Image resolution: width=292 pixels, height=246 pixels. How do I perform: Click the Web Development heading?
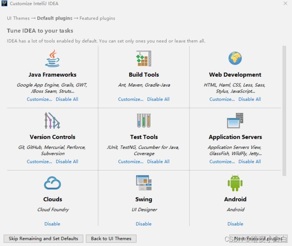235,75
